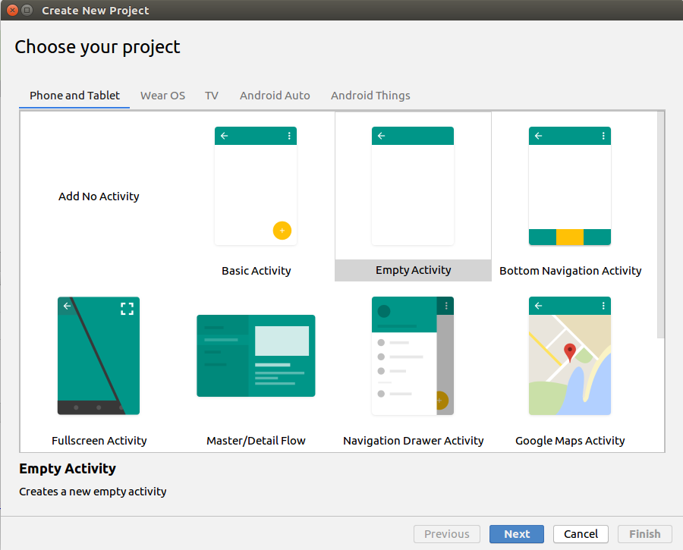
Task: Click the back arrow in Google Maps preview
Action: [538, 306]
